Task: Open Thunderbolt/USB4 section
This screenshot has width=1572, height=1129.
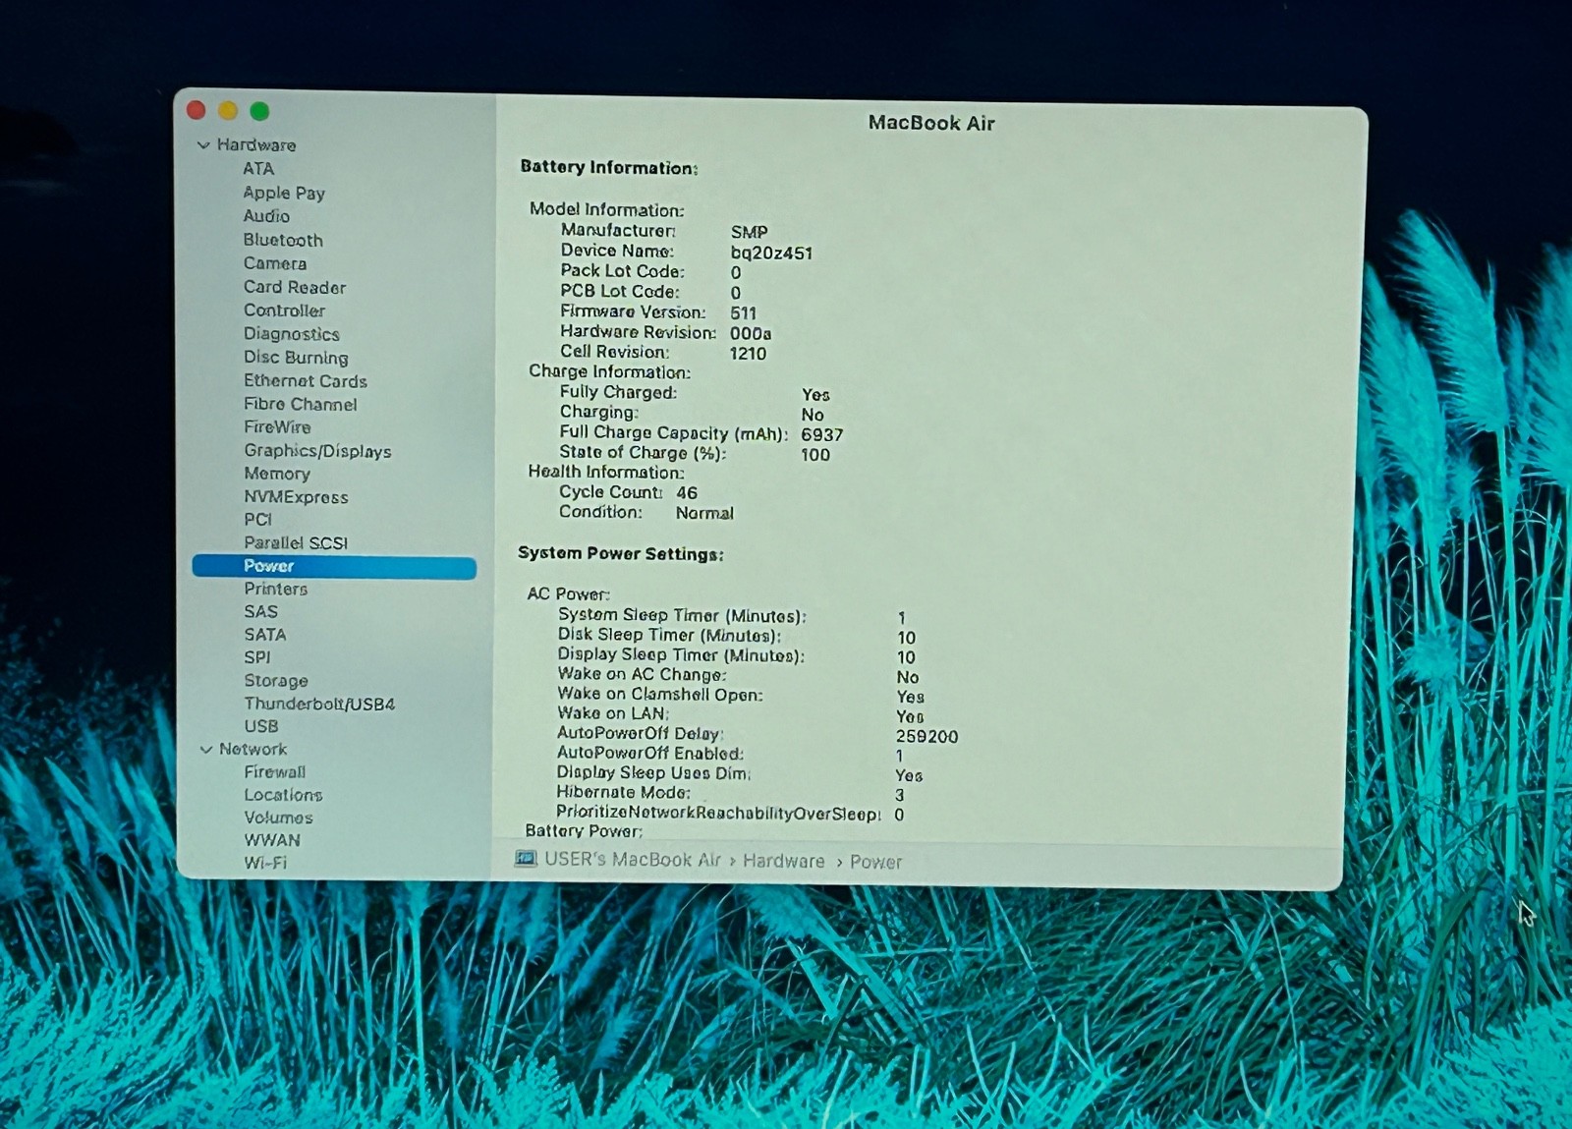Action: (319, 705)
